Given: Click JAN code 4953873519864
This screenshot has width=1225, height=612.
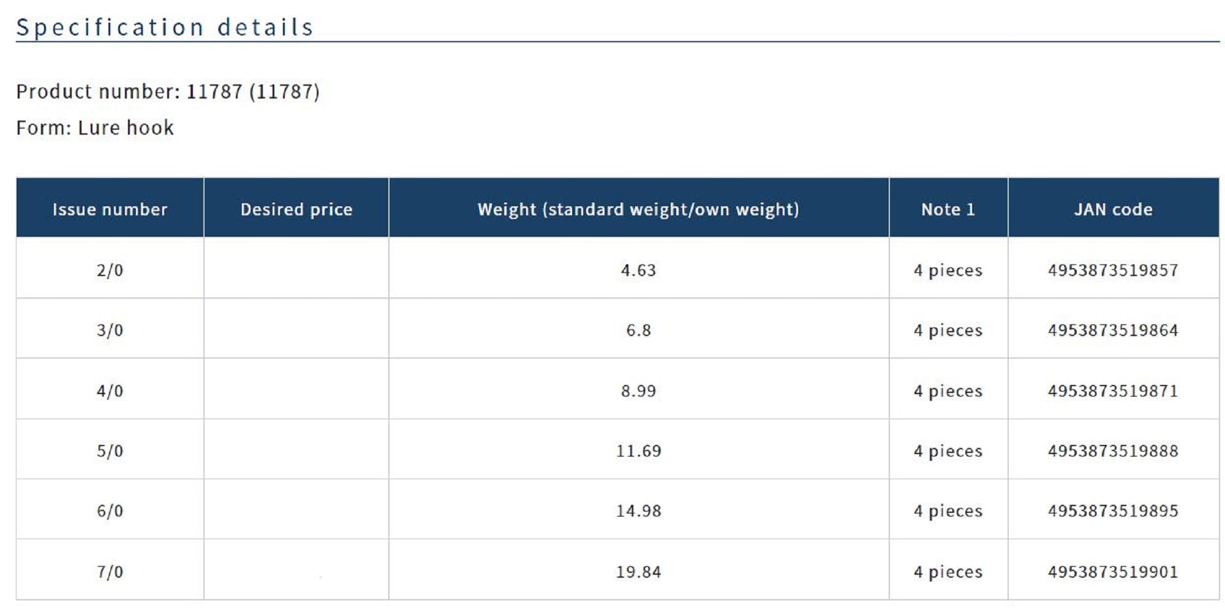Looking at the screenshot, I should 1113,330.
